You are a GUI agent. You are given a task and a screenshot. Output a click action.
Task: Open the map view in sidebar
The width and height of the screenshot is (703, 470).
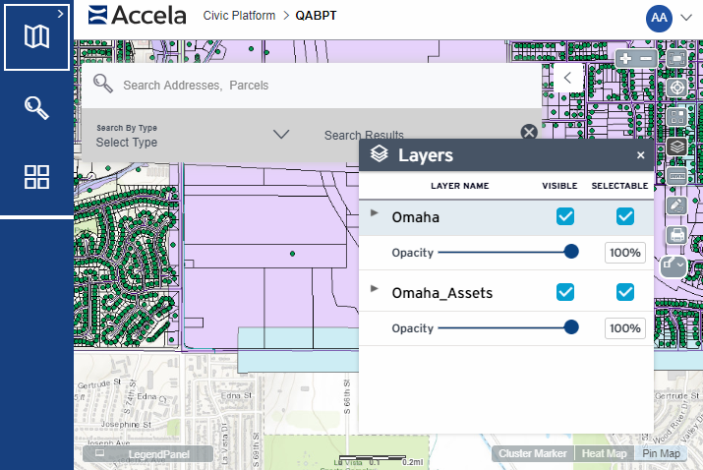tap(36, 36)
